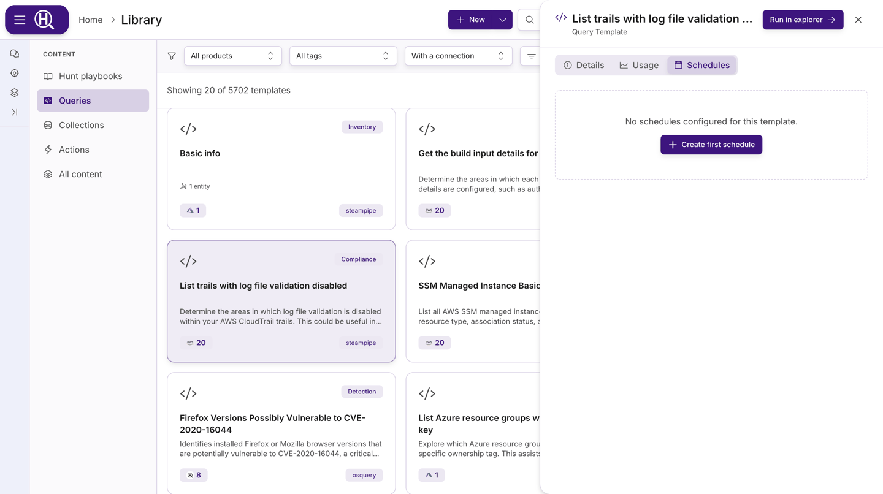Click the AWS 20 badge on List trails card

(x=196, y=343)
